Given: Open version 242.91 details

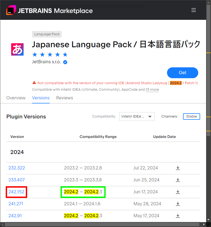Looking at the screenshot, I should [x=15, y=216].
